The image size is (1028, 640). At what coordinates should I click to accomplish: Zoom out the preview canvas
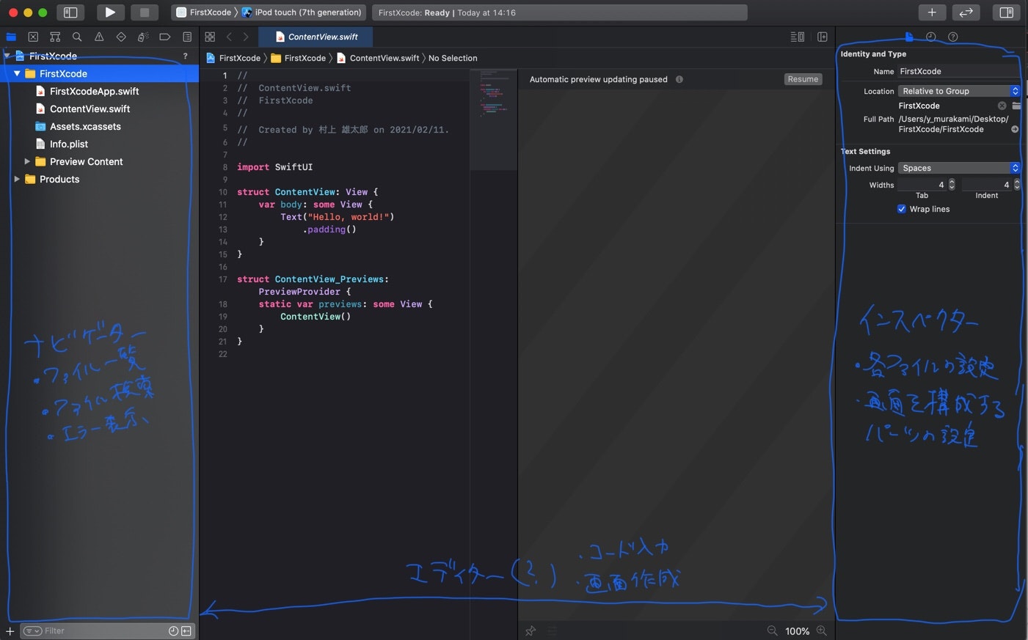point(772,630)
